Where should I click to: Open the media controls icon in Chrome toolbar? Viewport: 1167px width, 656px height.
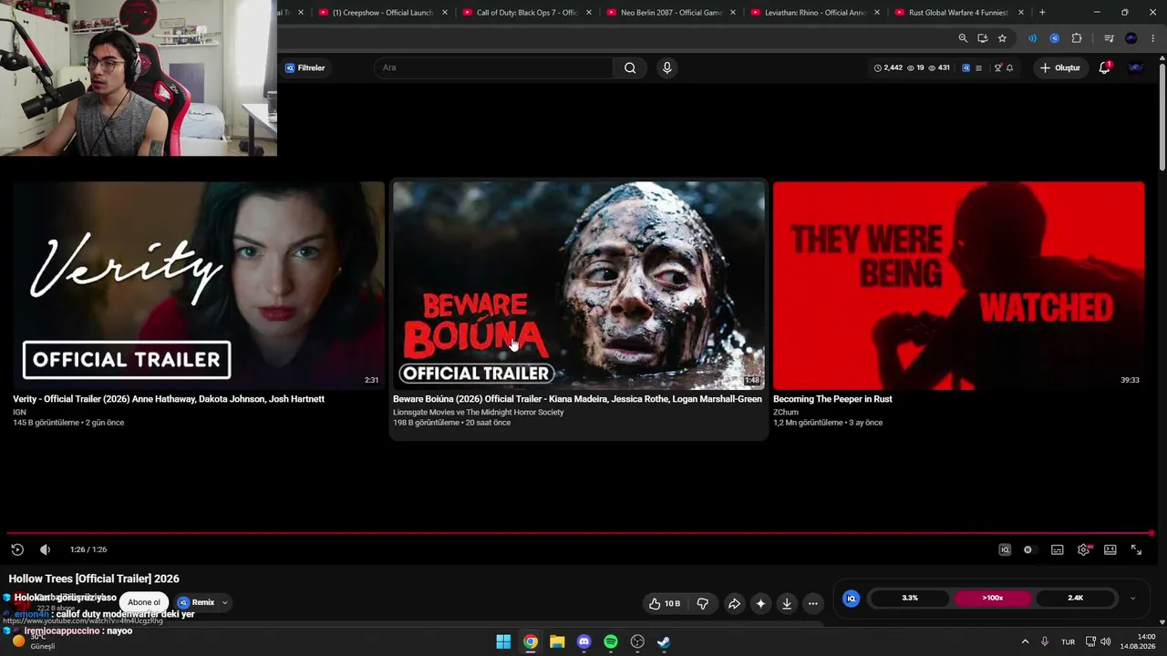coord(1109,38)
